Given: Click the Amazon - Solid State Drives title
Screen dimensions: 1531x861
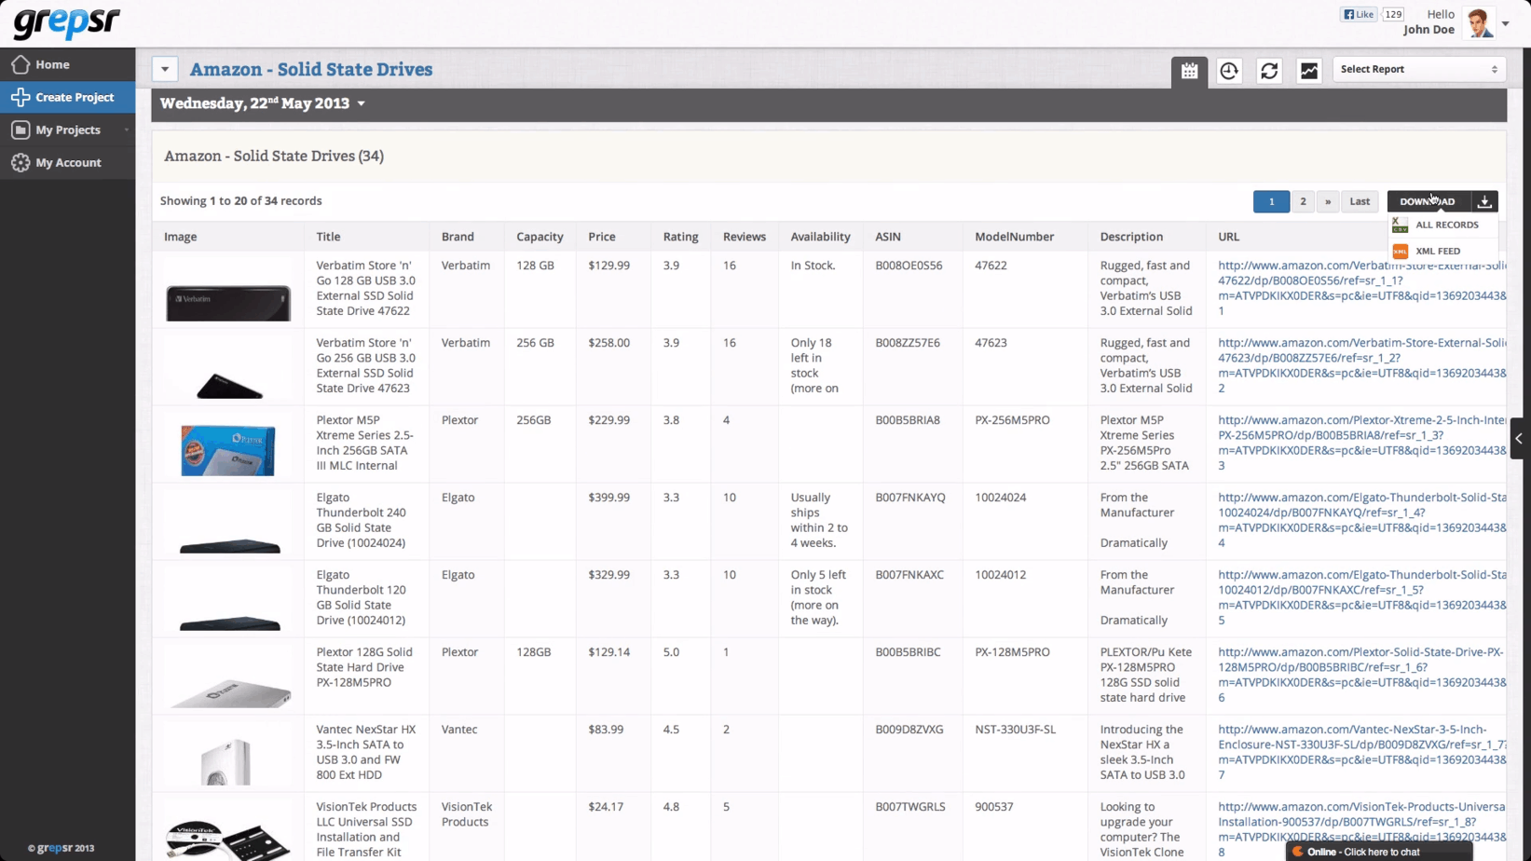Looking at the screenshot, I should (x=311, y=69).
